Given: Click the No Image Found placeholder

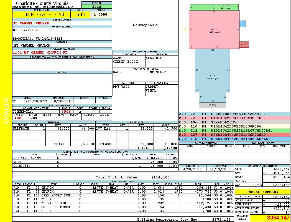Looking at the screenshot, I should coord(145,25).
